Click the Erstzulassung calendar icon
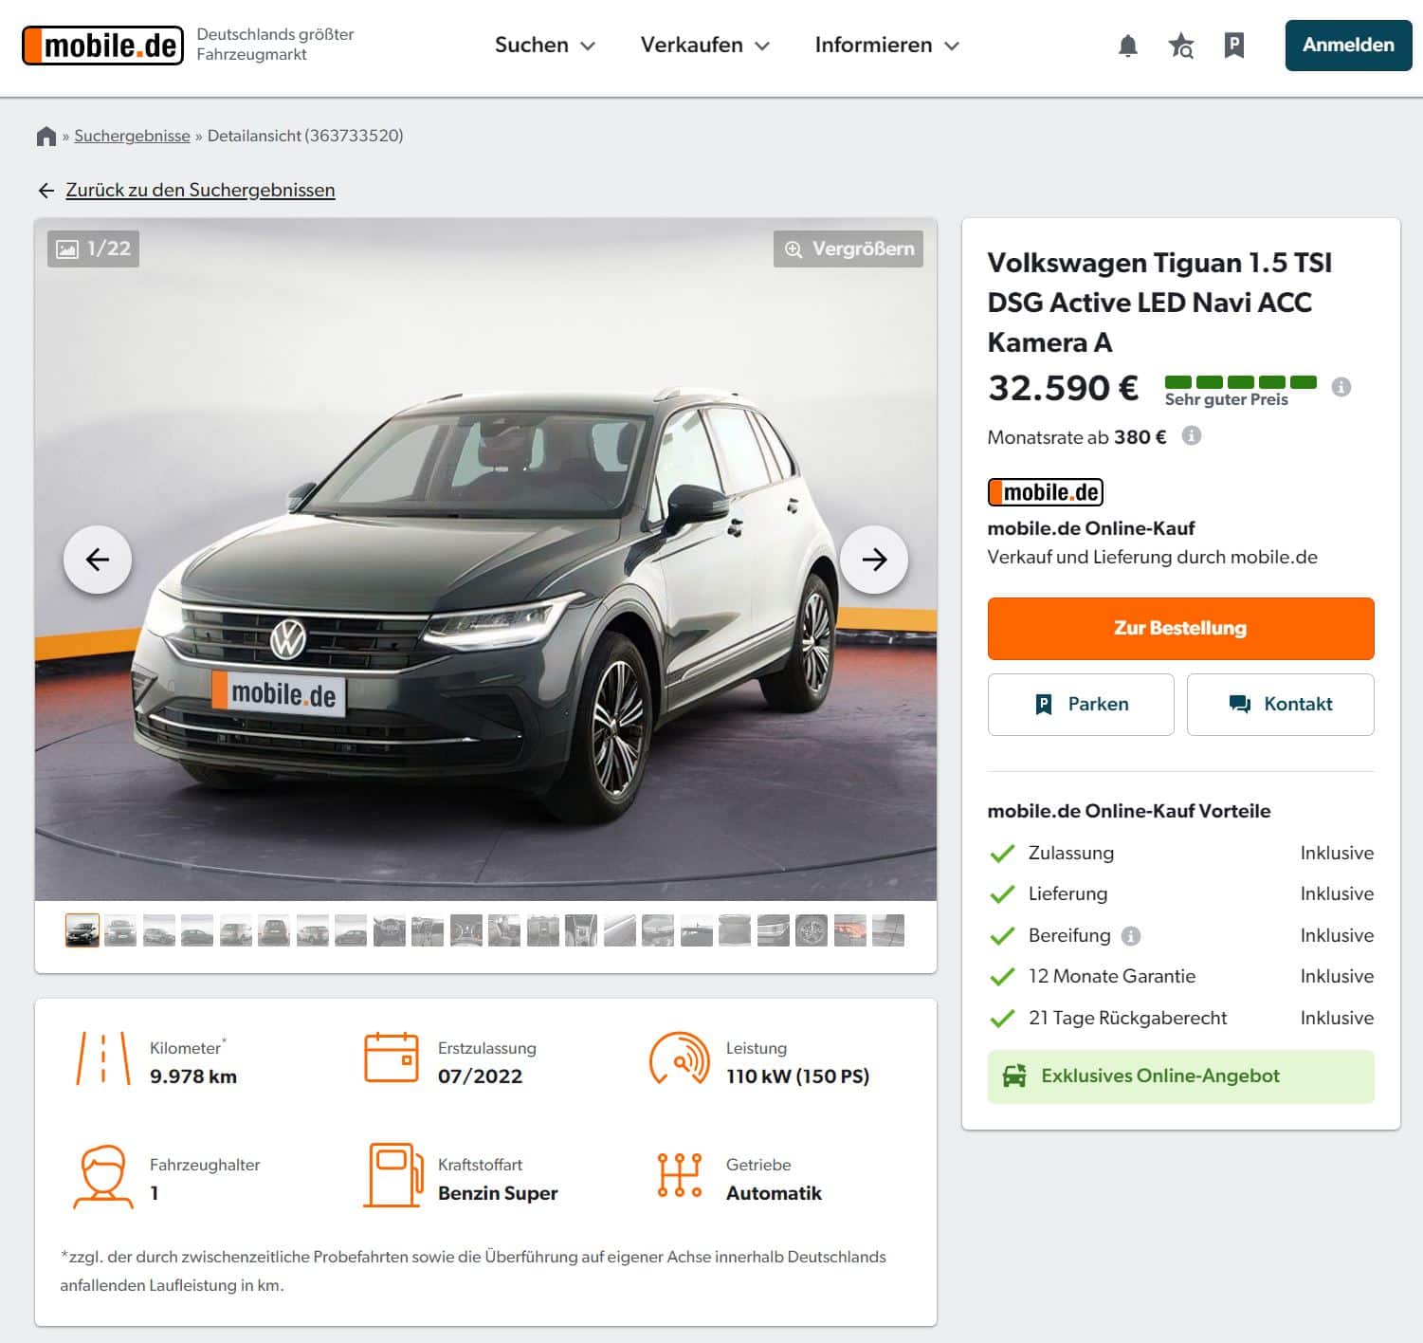Viewport: 1423px width, 1343px height. 392,1058
